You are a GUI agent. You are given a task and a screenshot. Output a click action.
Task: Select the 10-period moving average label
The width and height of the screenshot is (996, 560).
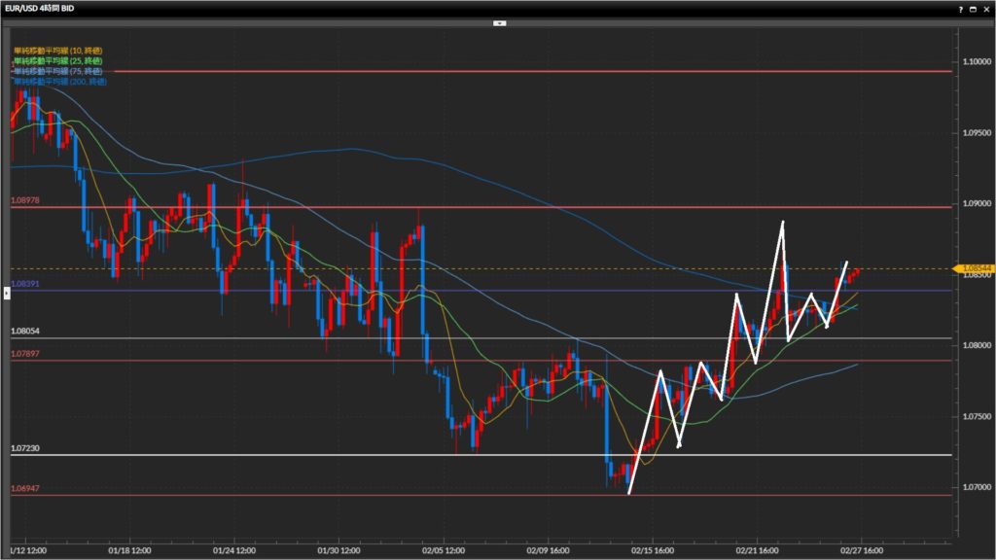(57, 50)
